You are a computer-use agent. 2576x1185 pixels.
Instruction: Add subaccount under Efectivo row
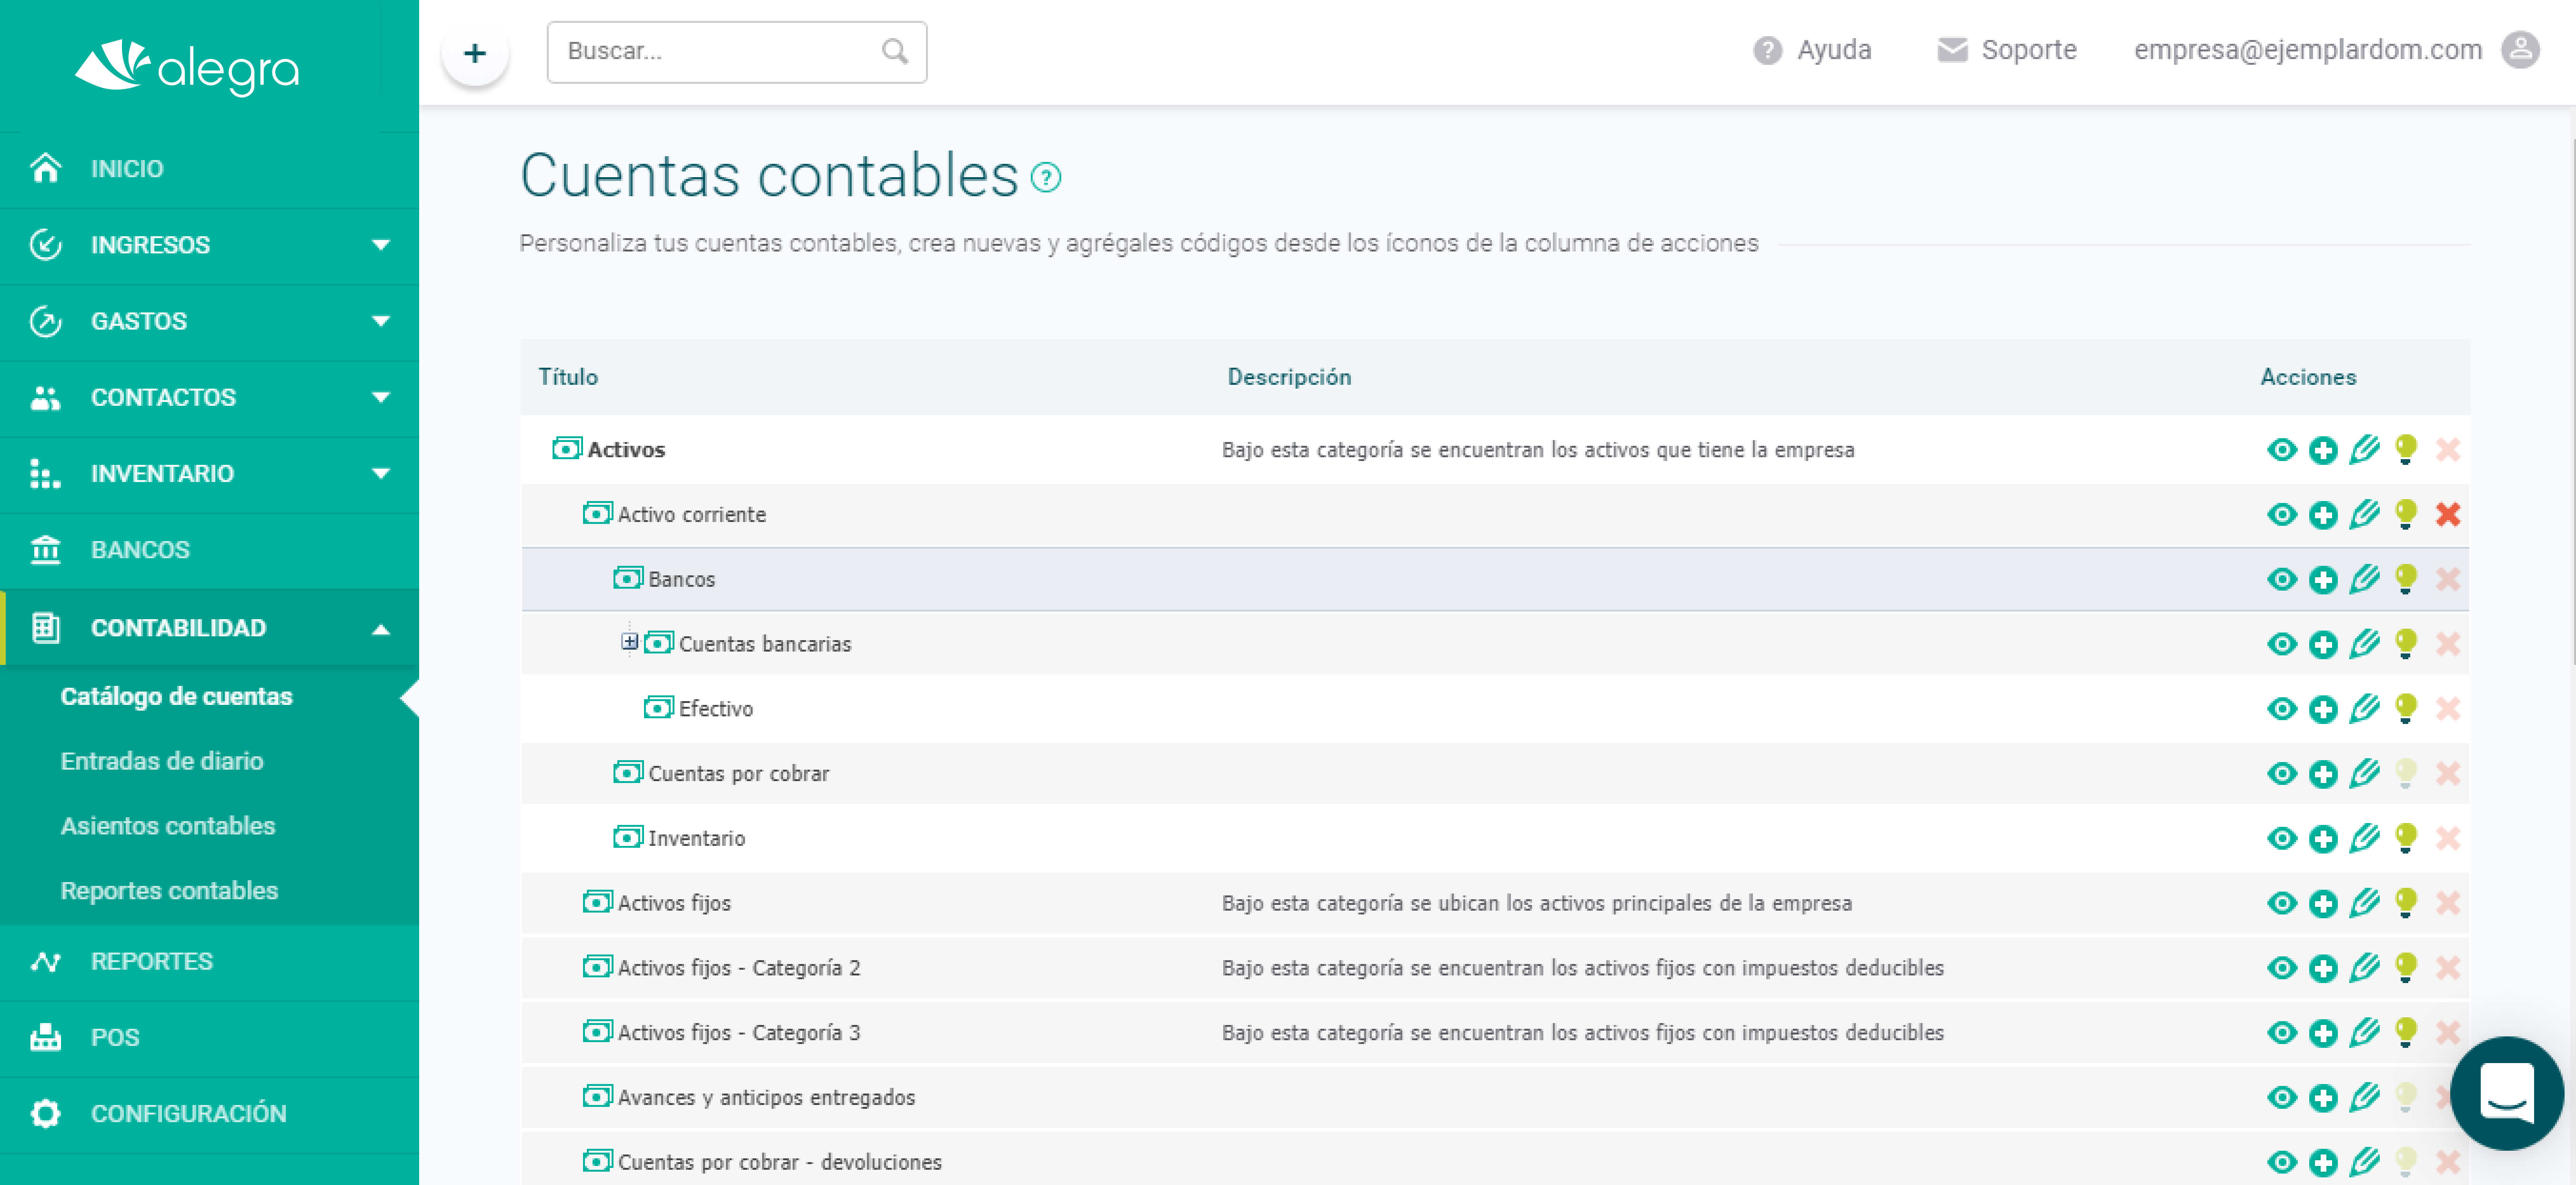pos(2323,710)
